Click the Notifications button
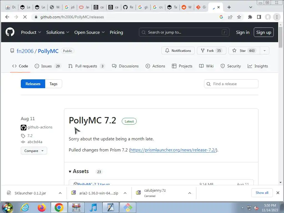284x213 pixels. pyautogui.click(x=178, y=50)
